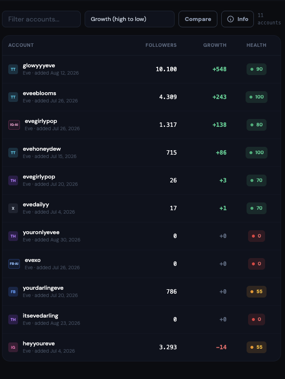The width and height of the screenshot is (285, 379).
Task: Click the IG icon next to heyyoureve
Action: click(x=13, y=347)
